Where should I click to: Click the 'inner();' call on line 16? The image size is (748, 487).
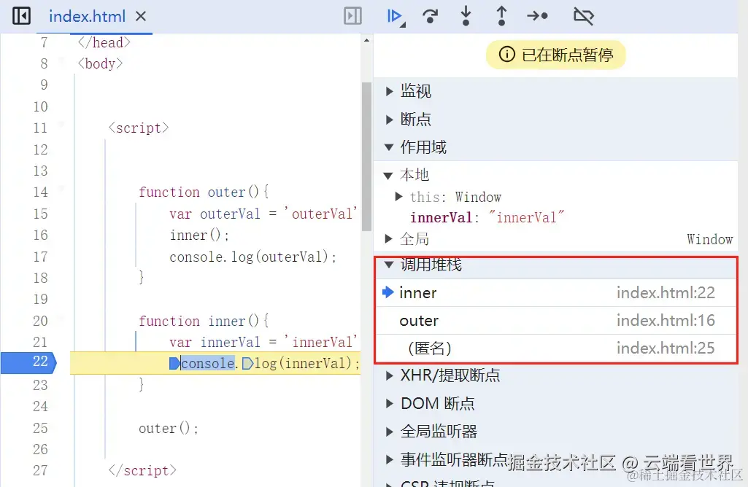[199, 235]
